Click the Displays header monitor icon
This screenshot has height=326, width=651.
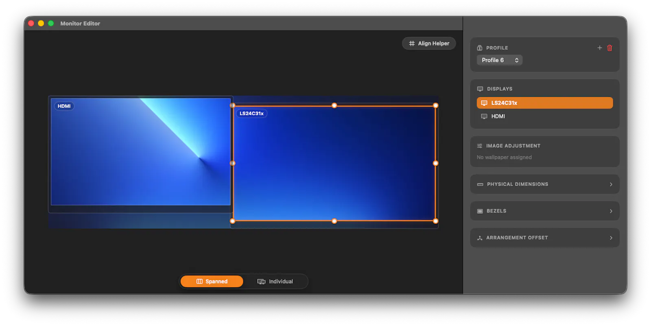tap(480, 89)
